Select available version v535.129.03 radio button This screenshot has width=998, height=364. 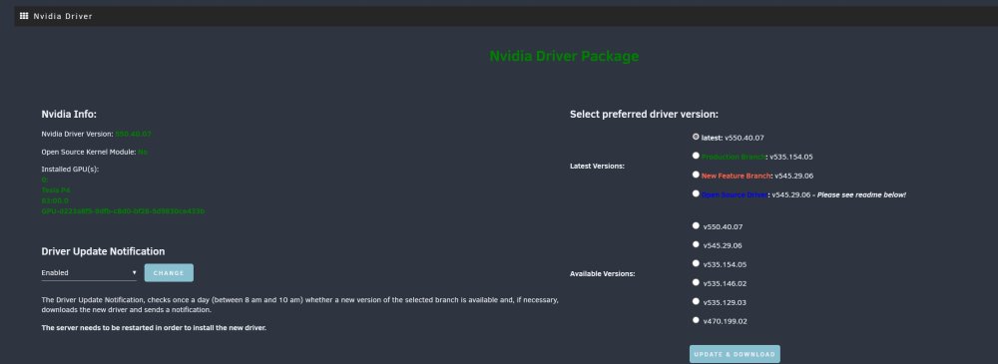tap(696, 301)
